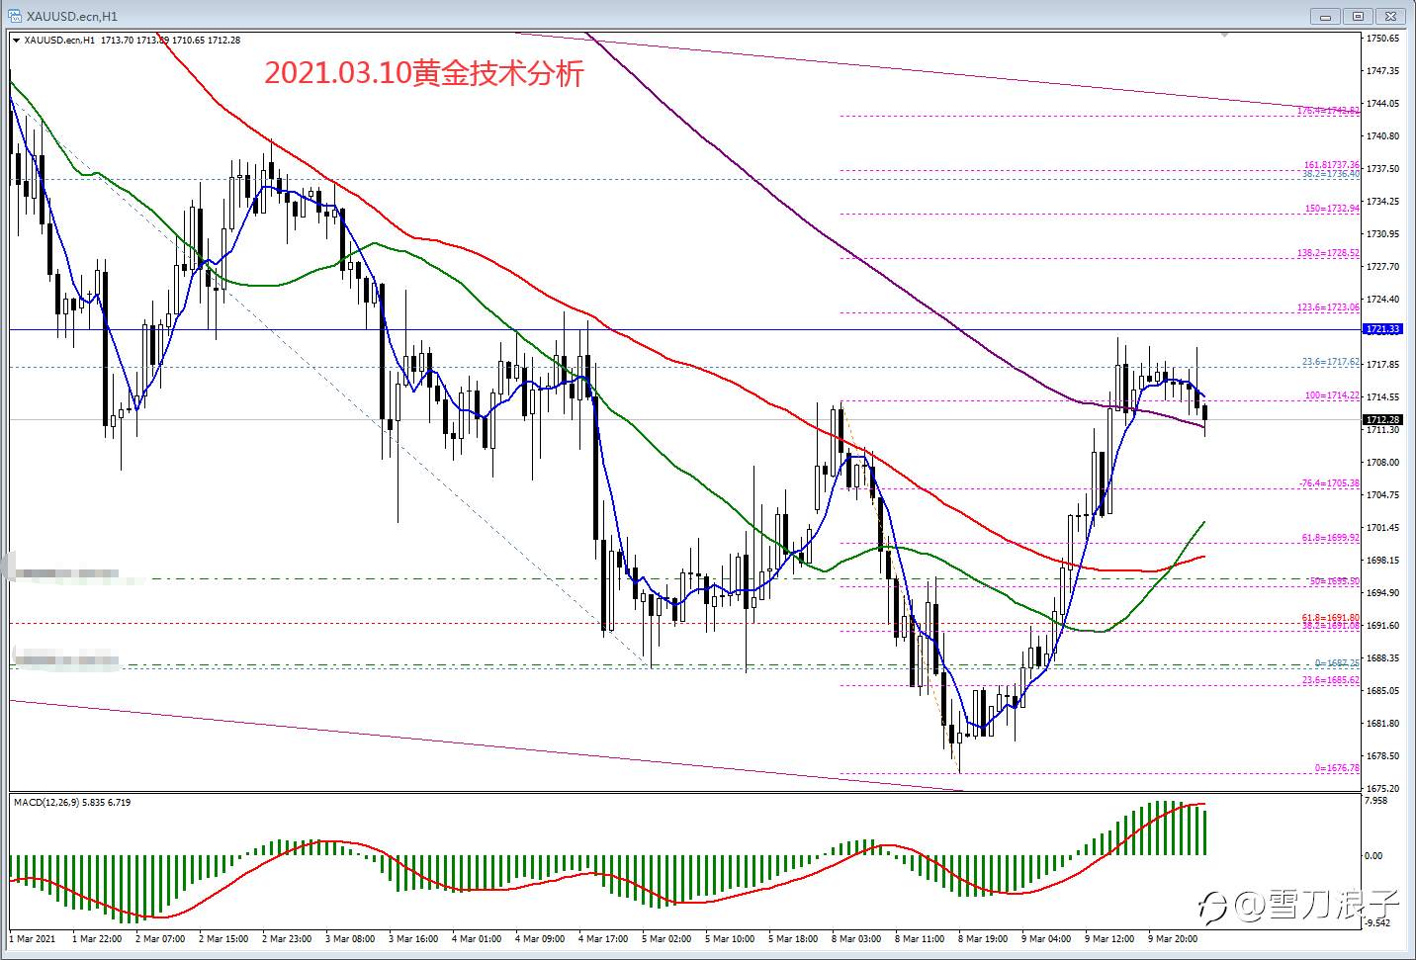Viewport: 1416px width, 960px height.
Task: Select Fibonacci label 176.4=1742.82
Action: (x=1328, y=112)
